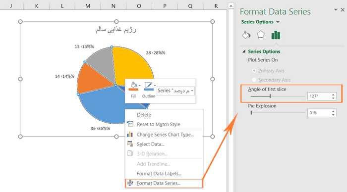This screenshot has width=347, height=192.
Task: Click the Outline pen icon in mini toolbar
Action: click(149, 87)
